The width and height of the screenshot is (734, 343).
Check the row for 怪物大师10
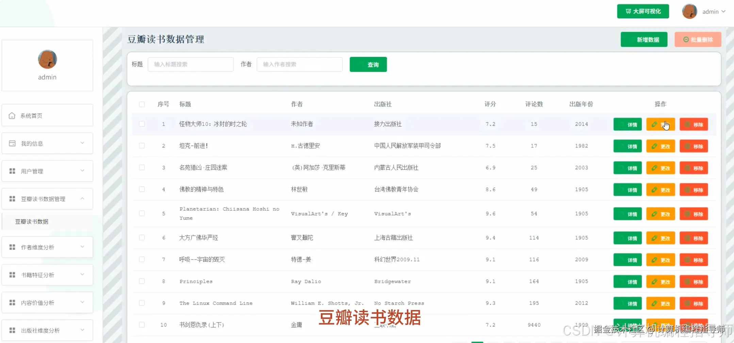(x=142, y=124)
